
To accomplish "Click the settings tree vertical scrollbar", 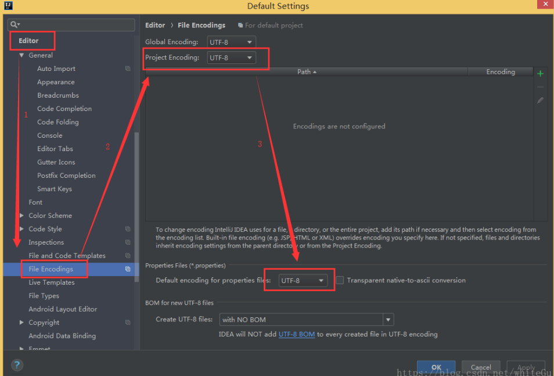I will click(136, 207).
